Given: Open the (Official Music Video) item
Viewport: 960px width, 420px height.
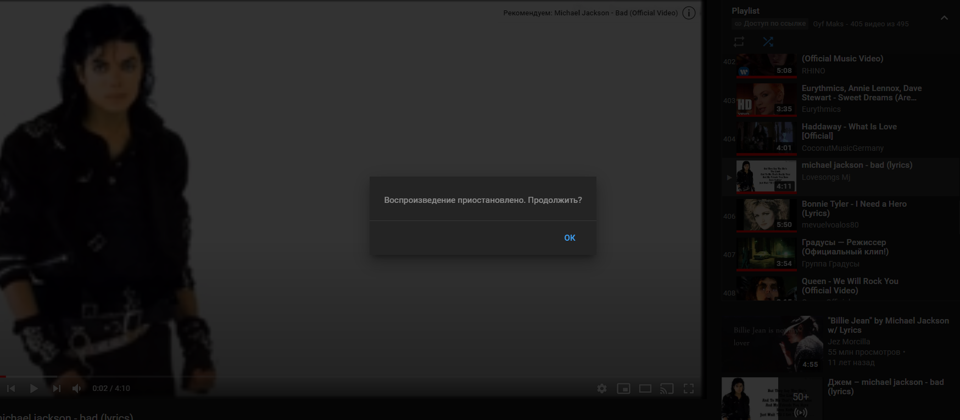Looking at the screenshot, I should click(x=840, y=66).
